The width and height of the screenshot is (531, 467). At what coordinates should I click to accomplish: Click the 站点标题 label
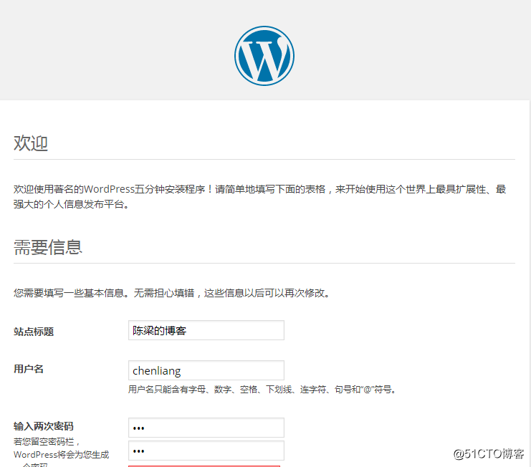pyautogui.click(x=34, y=332)
